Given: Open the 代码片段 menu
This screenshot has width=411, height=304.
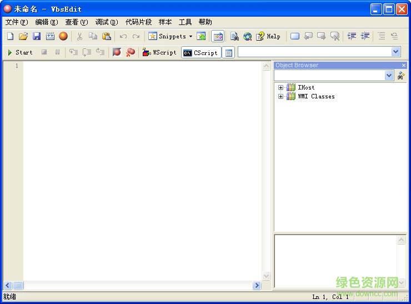Looking at the screenshot, I should coord(138,22).
